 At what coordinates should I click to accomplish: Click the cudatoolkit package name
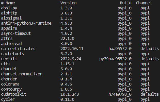pyautogui.click(x=14, y=94)
